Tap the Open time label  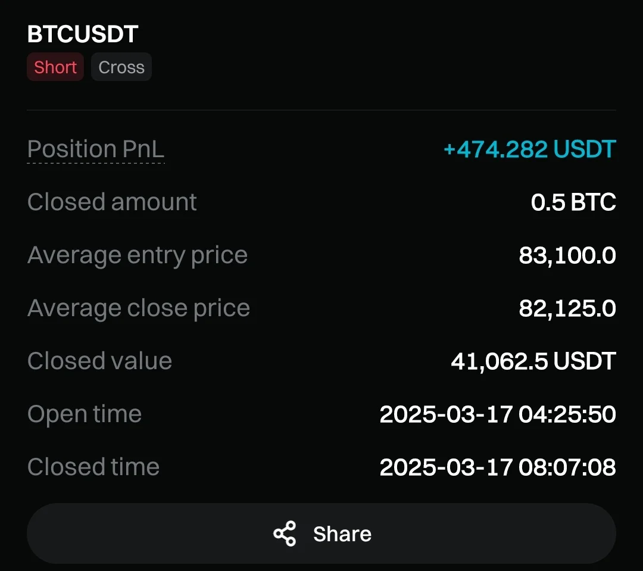85,414
